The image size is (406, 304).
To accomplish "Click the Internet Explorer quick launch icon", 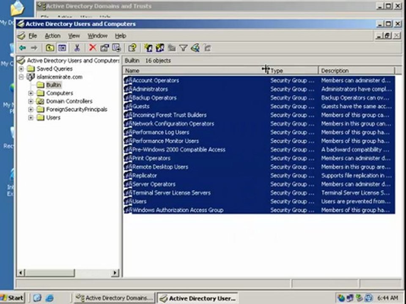I will (49, 298).
